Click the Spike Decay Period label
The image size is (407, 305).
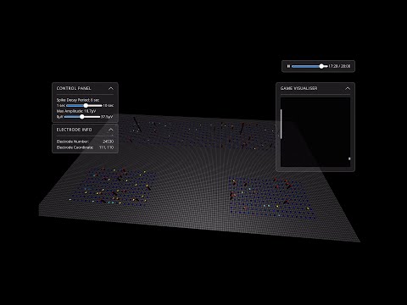click(x=78, y=100)
